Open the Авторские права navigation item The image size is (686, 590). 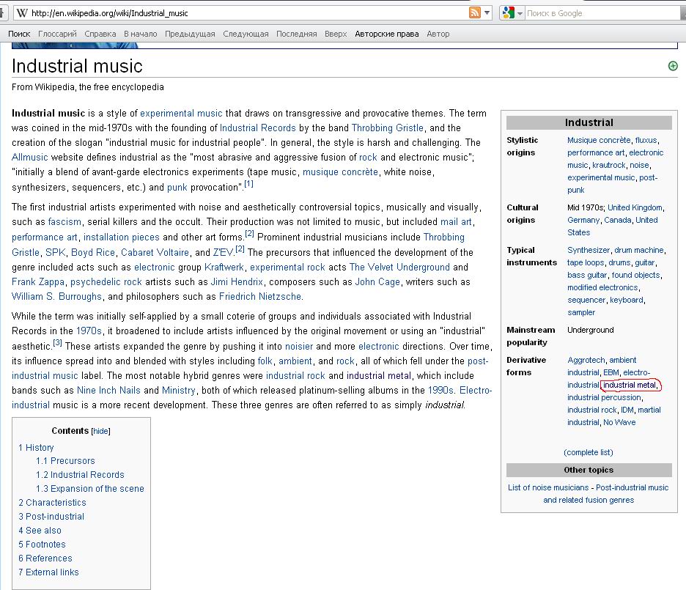pos(387,34)
